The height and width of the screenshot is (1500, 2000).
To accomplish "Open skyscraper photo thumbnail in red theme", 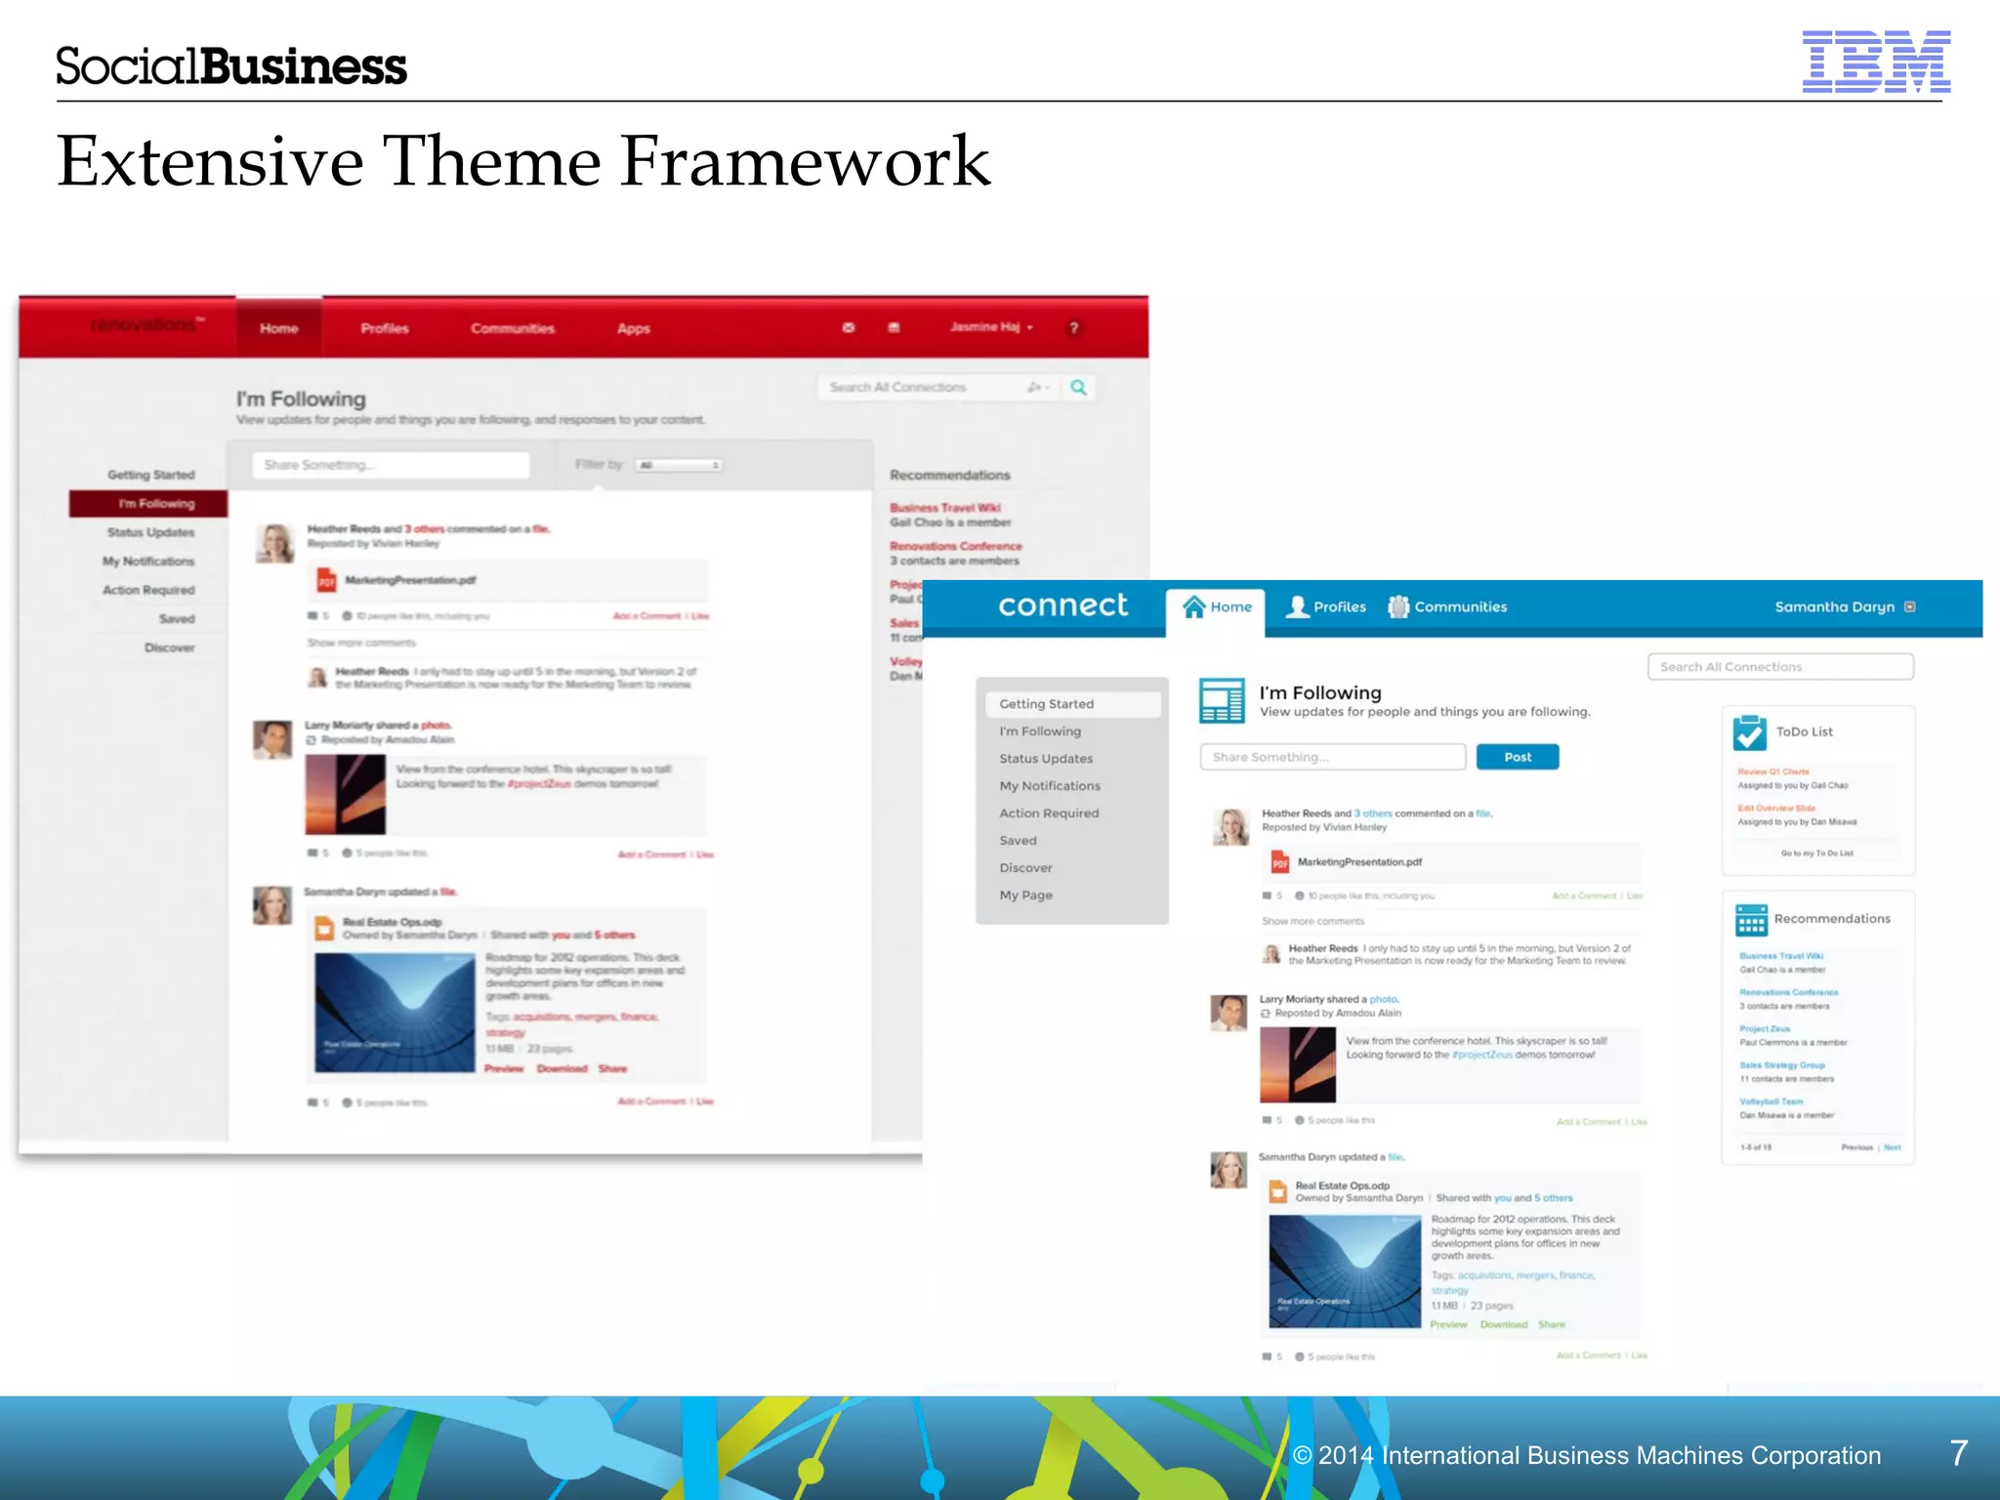I will [345, 795].
